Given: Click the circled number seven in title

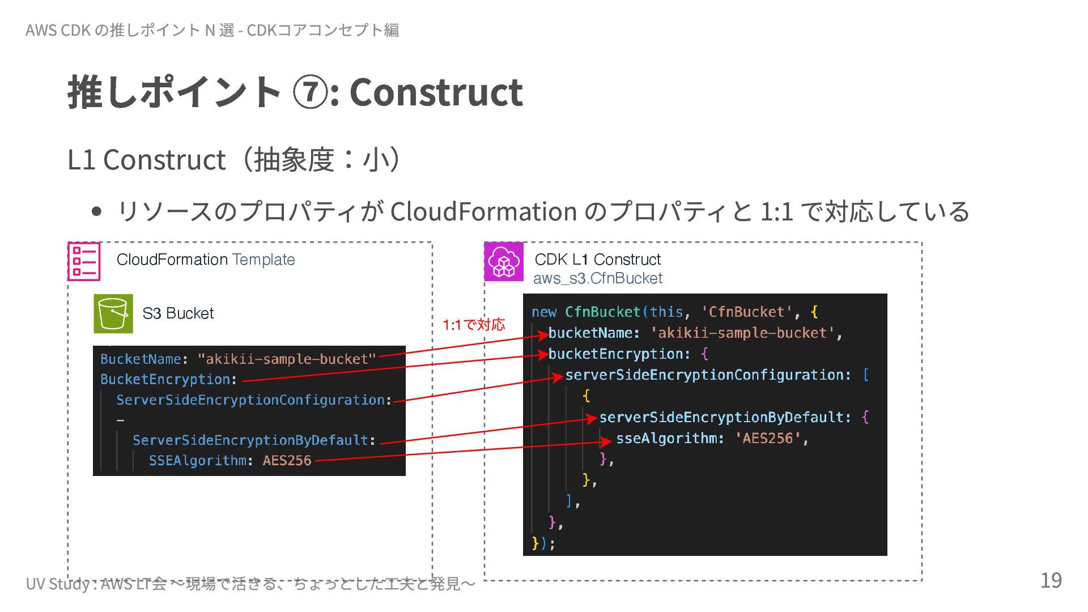Looking at the screenshot, I should [310, 92].
